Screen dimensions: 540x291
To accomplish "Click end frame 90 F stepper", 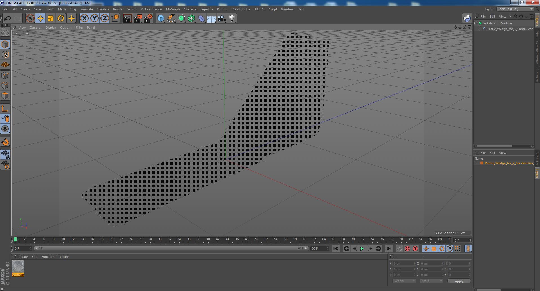I will coord(328,249).
